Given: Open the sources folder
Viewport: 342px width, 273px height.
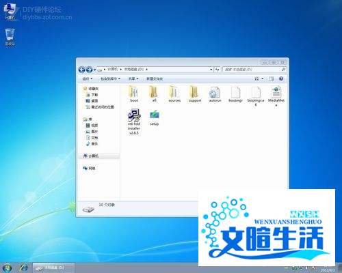Looking at the screenshot, I should click(174, 94).
